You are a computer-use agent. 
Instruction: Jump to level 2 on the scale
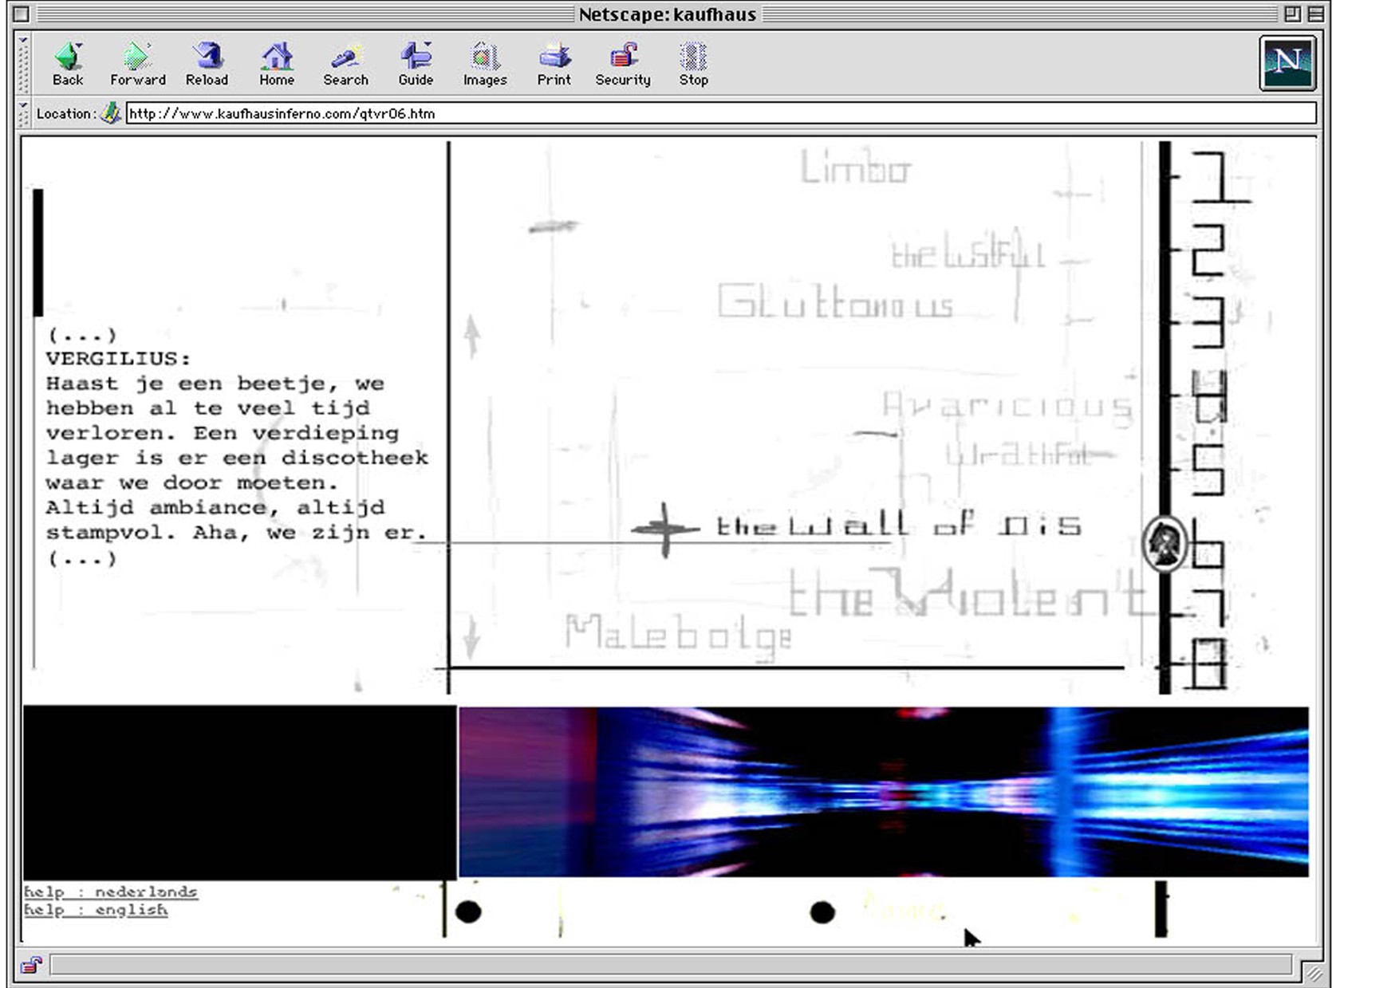1208,250
